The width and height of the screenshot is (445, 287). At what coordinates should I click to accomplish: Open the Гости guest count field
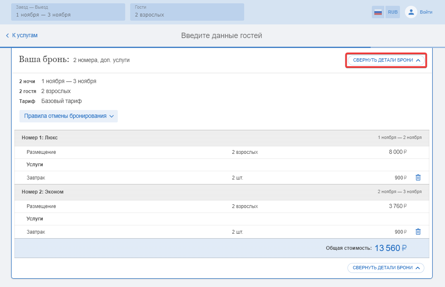tap(187, 12)
